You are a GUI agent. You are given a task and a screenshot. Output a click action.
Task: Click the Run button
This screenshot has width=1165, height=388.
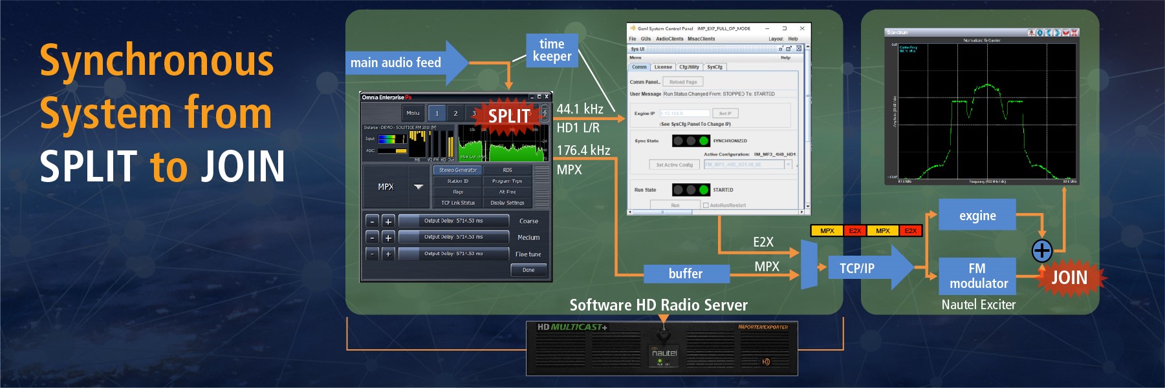point(675,205)
